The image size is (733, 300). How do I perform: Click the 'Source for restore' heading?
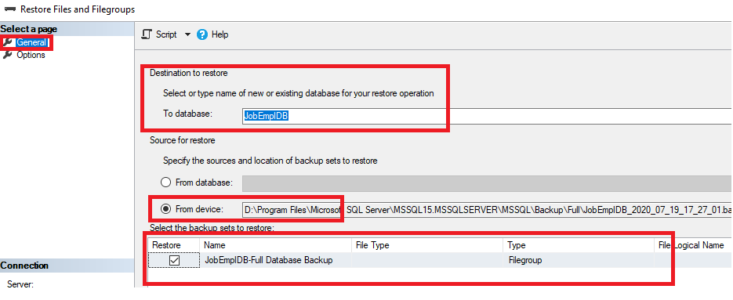pos(183,140)
